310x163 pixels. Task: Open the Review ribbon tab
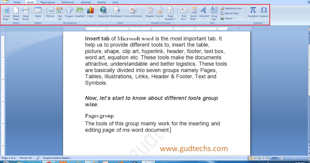coord(102,2)
